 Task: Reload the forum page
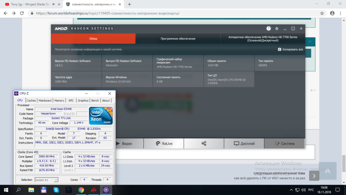point(22,13)
